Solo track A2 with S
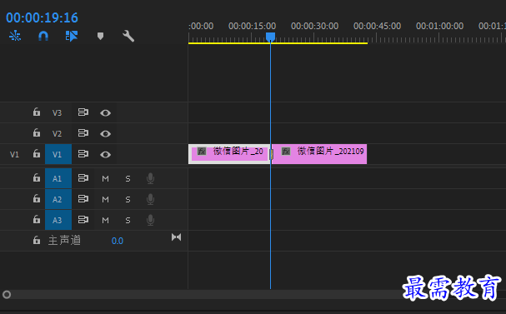506x314 pixels. [x=128, y=200]
